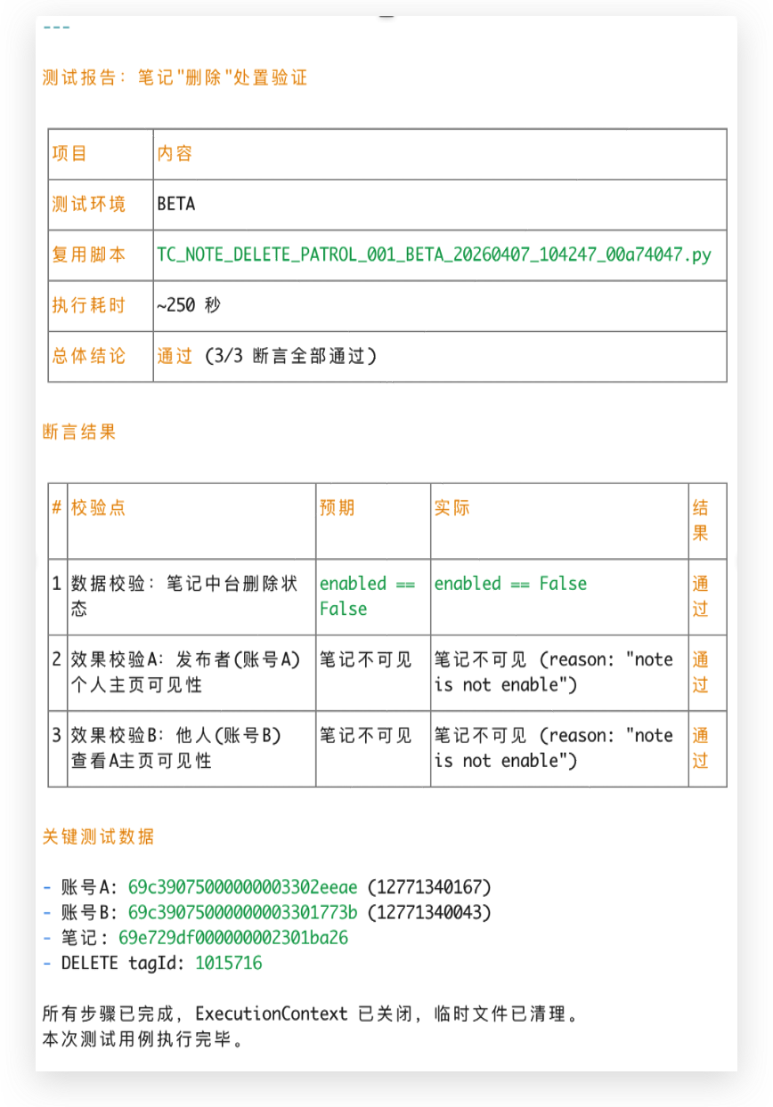The height and width of the screenshot is (1107, 773).
Task: Click the TC_NOTE_DELETE_PATROL_001 script filename
Action: 435,255
